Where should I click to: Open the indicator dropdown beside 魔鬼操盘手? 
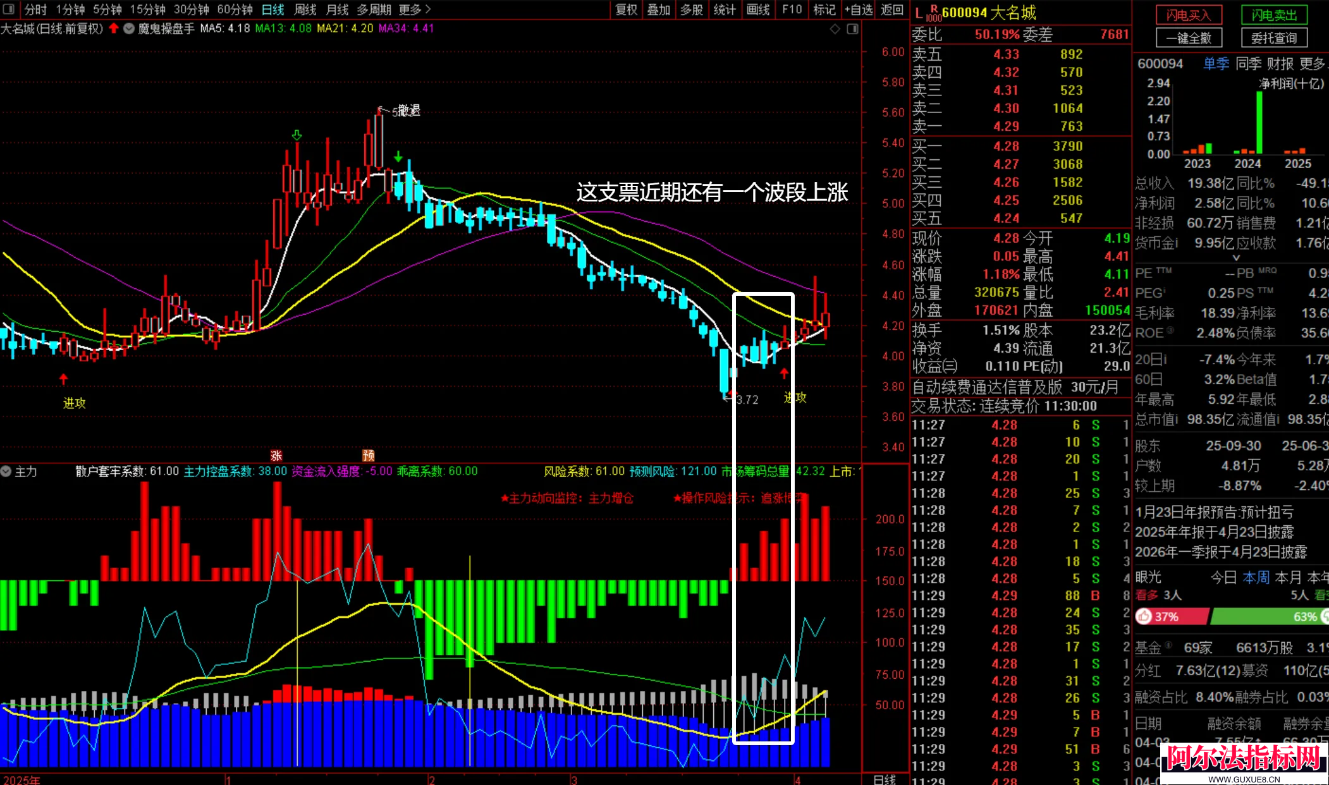pyautogui.click(x=129, y=28)
